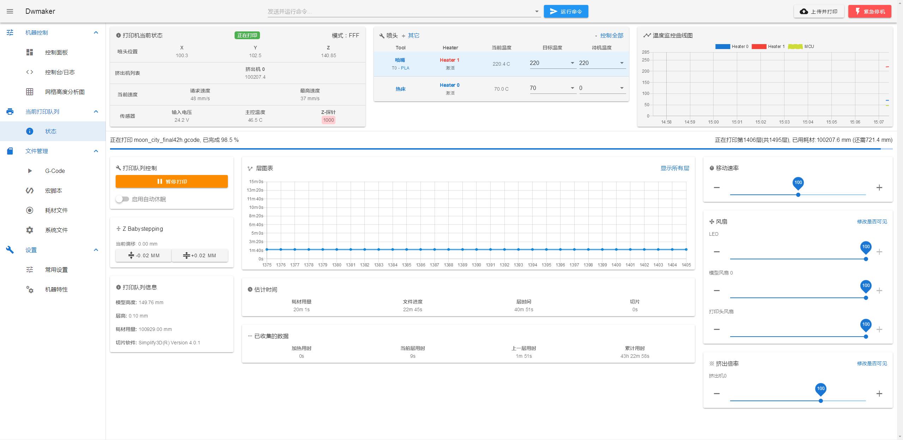Image resolution: width=903 pixels, height=440 pixels.
Task: Click the 层图表 chart icon
Action: [x=250, y=168]
